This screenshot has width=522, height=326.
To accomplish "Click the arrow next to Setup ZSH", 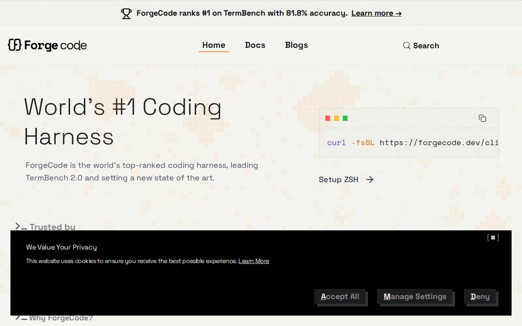I will pyautogui.click(x=370, y=180).
